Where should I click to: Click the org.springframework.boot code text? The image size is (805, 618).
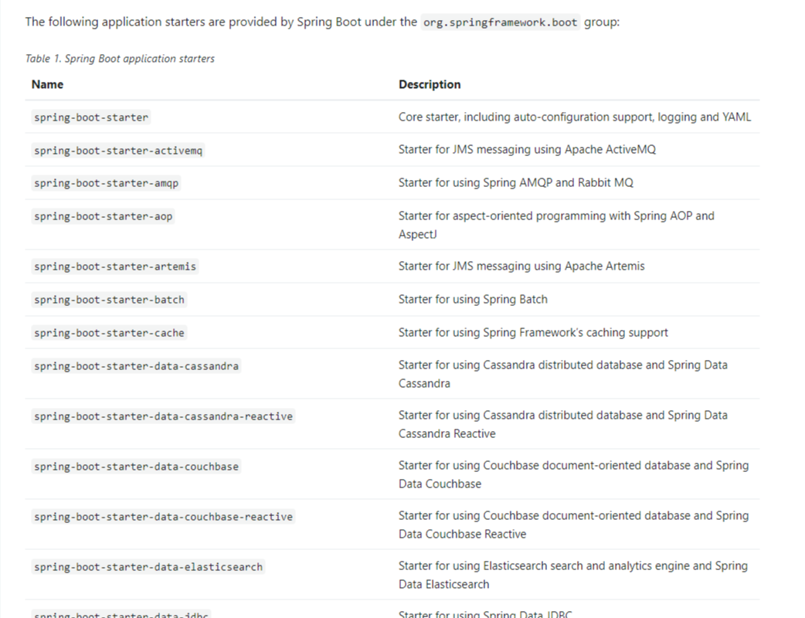[x=500, y=22]
